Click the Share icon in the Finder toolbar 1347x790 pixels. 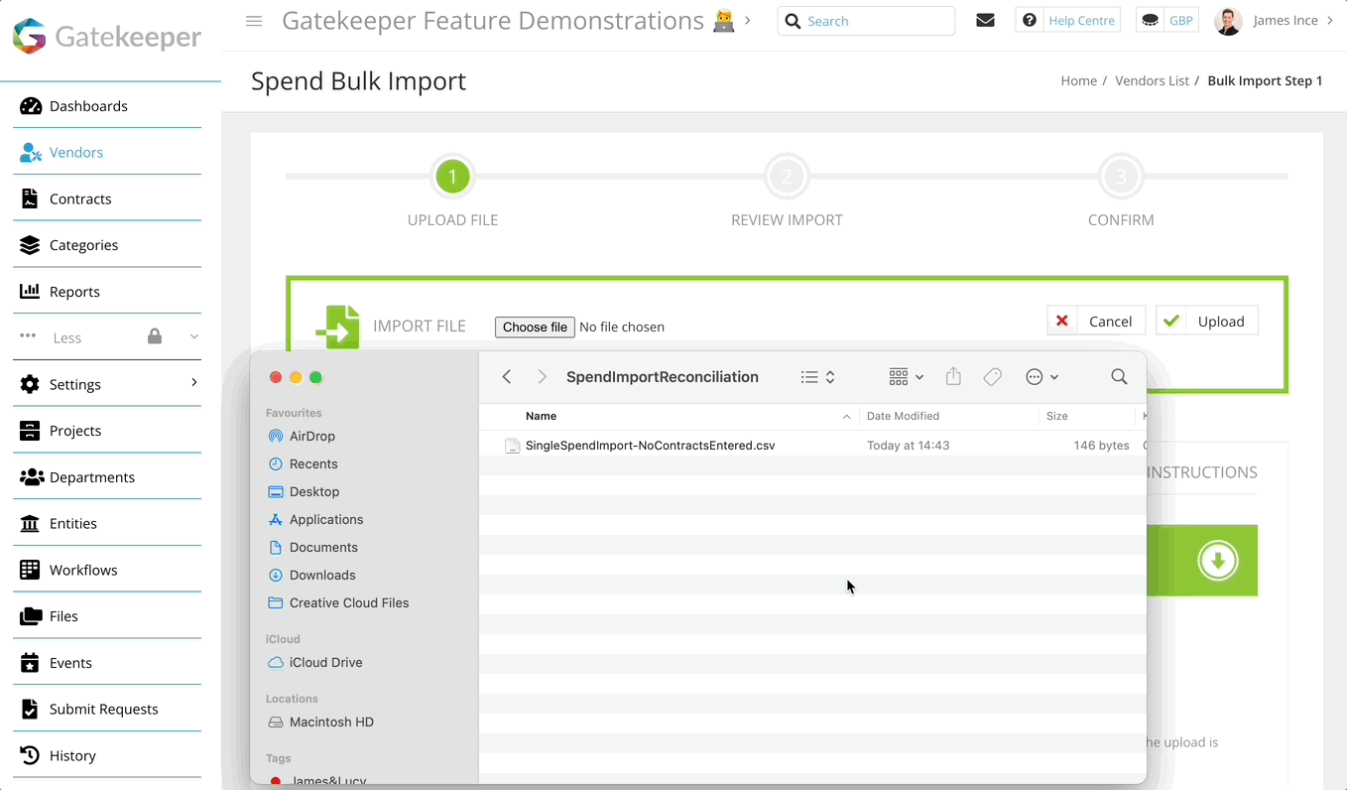(x=953, y=376)
